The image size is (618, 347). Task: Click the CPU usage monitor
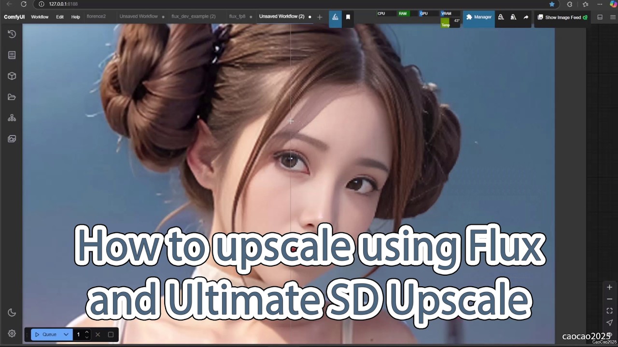click(386, 13)
